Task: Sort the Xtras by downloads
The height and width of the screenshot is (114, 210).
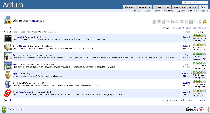Action: pos(191,28)
